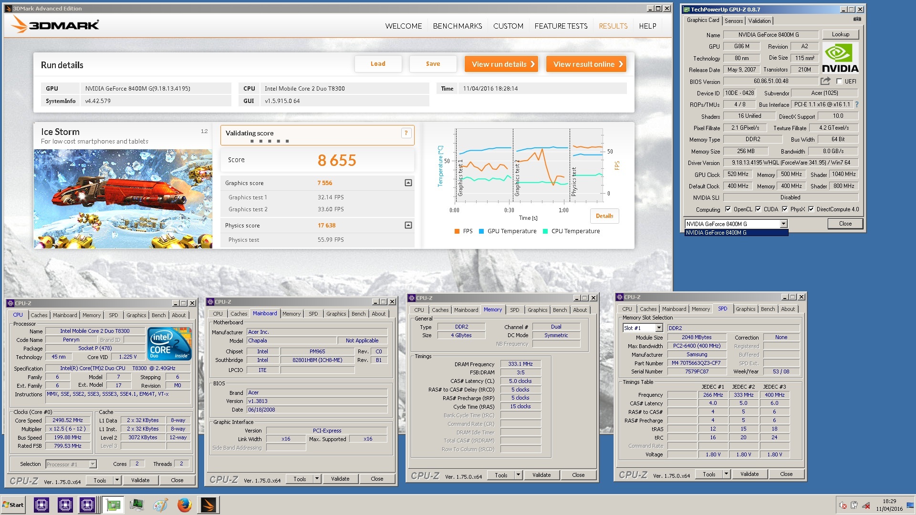The width and height of the screenshot is (916, 515).
Task: Click View run details button
Action: (x=501, y=64)
